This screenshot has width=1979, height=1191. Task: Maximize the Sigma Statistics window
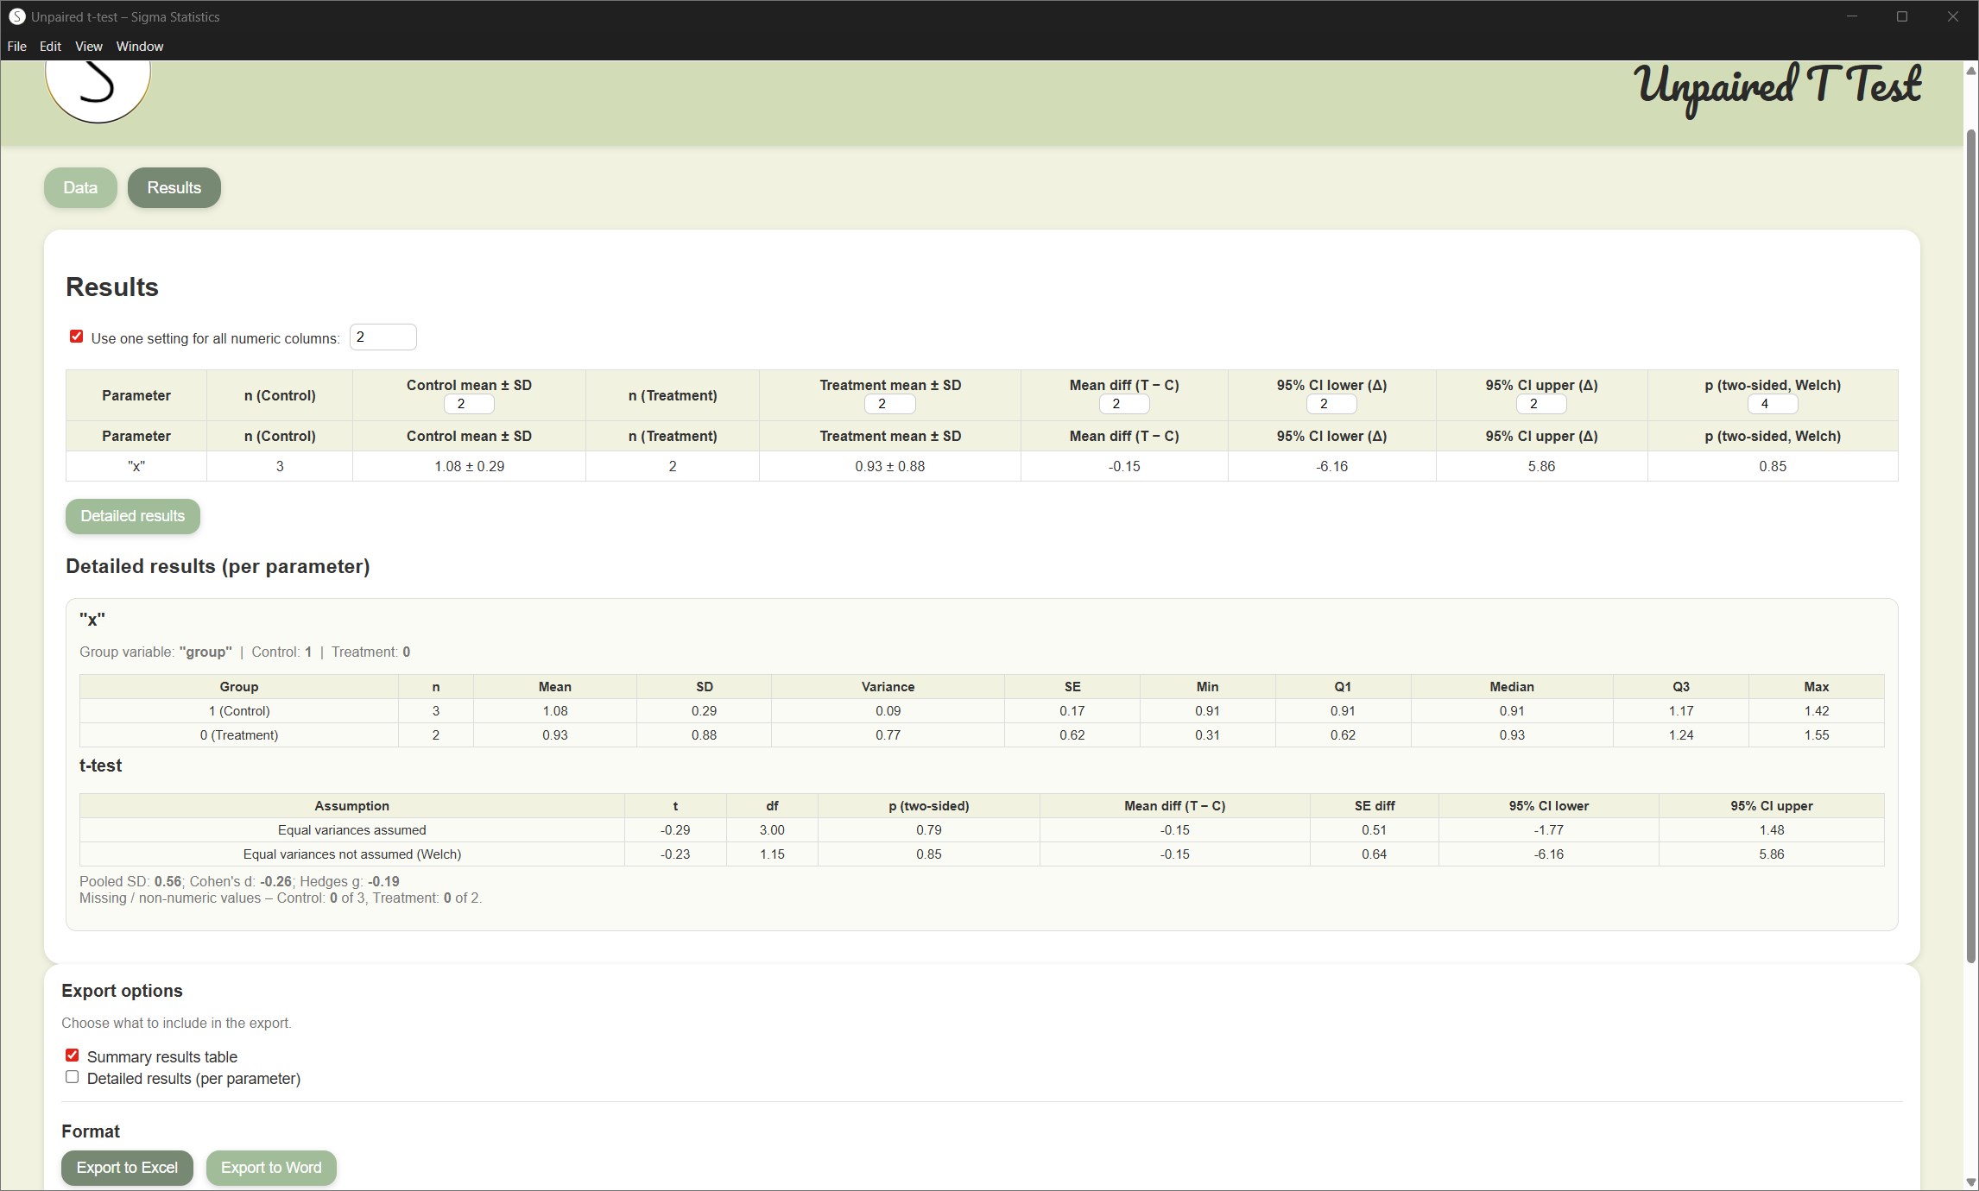[1902, 16]
